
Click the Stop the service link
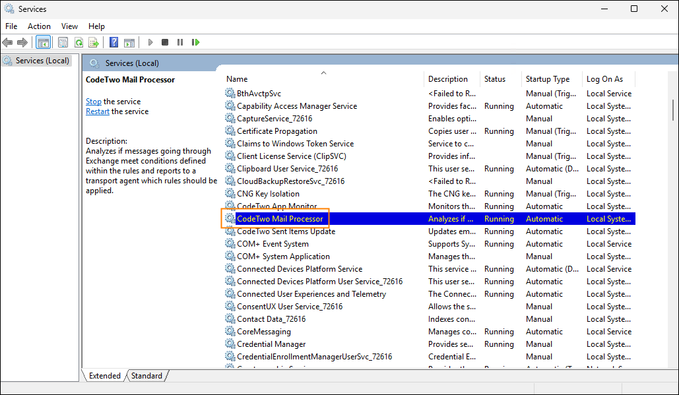point(94,102)
